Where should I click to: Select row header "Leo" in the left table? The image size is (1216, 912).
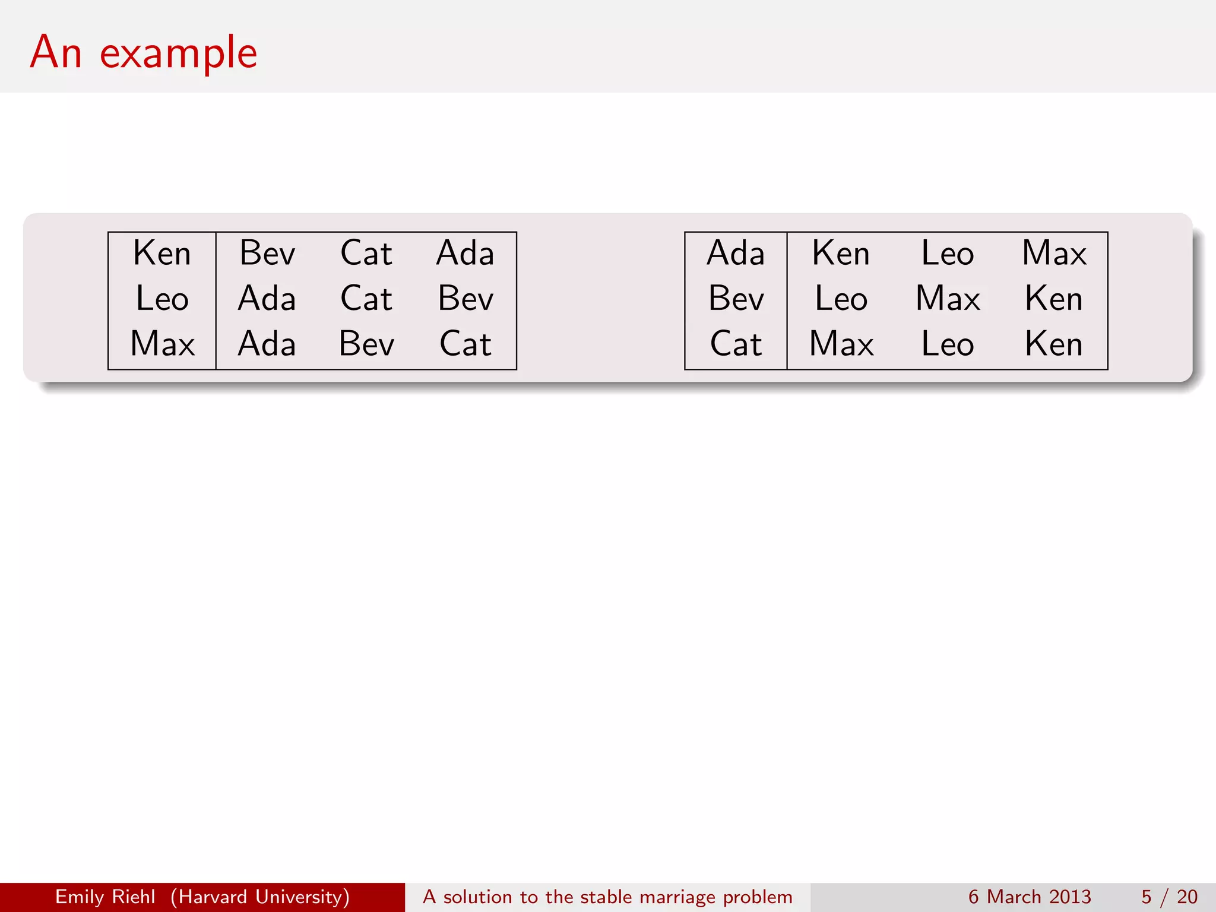[x=162, y=299]
